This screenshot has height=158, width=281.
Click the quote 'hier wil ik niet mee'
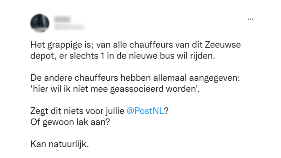coord(115,89)
